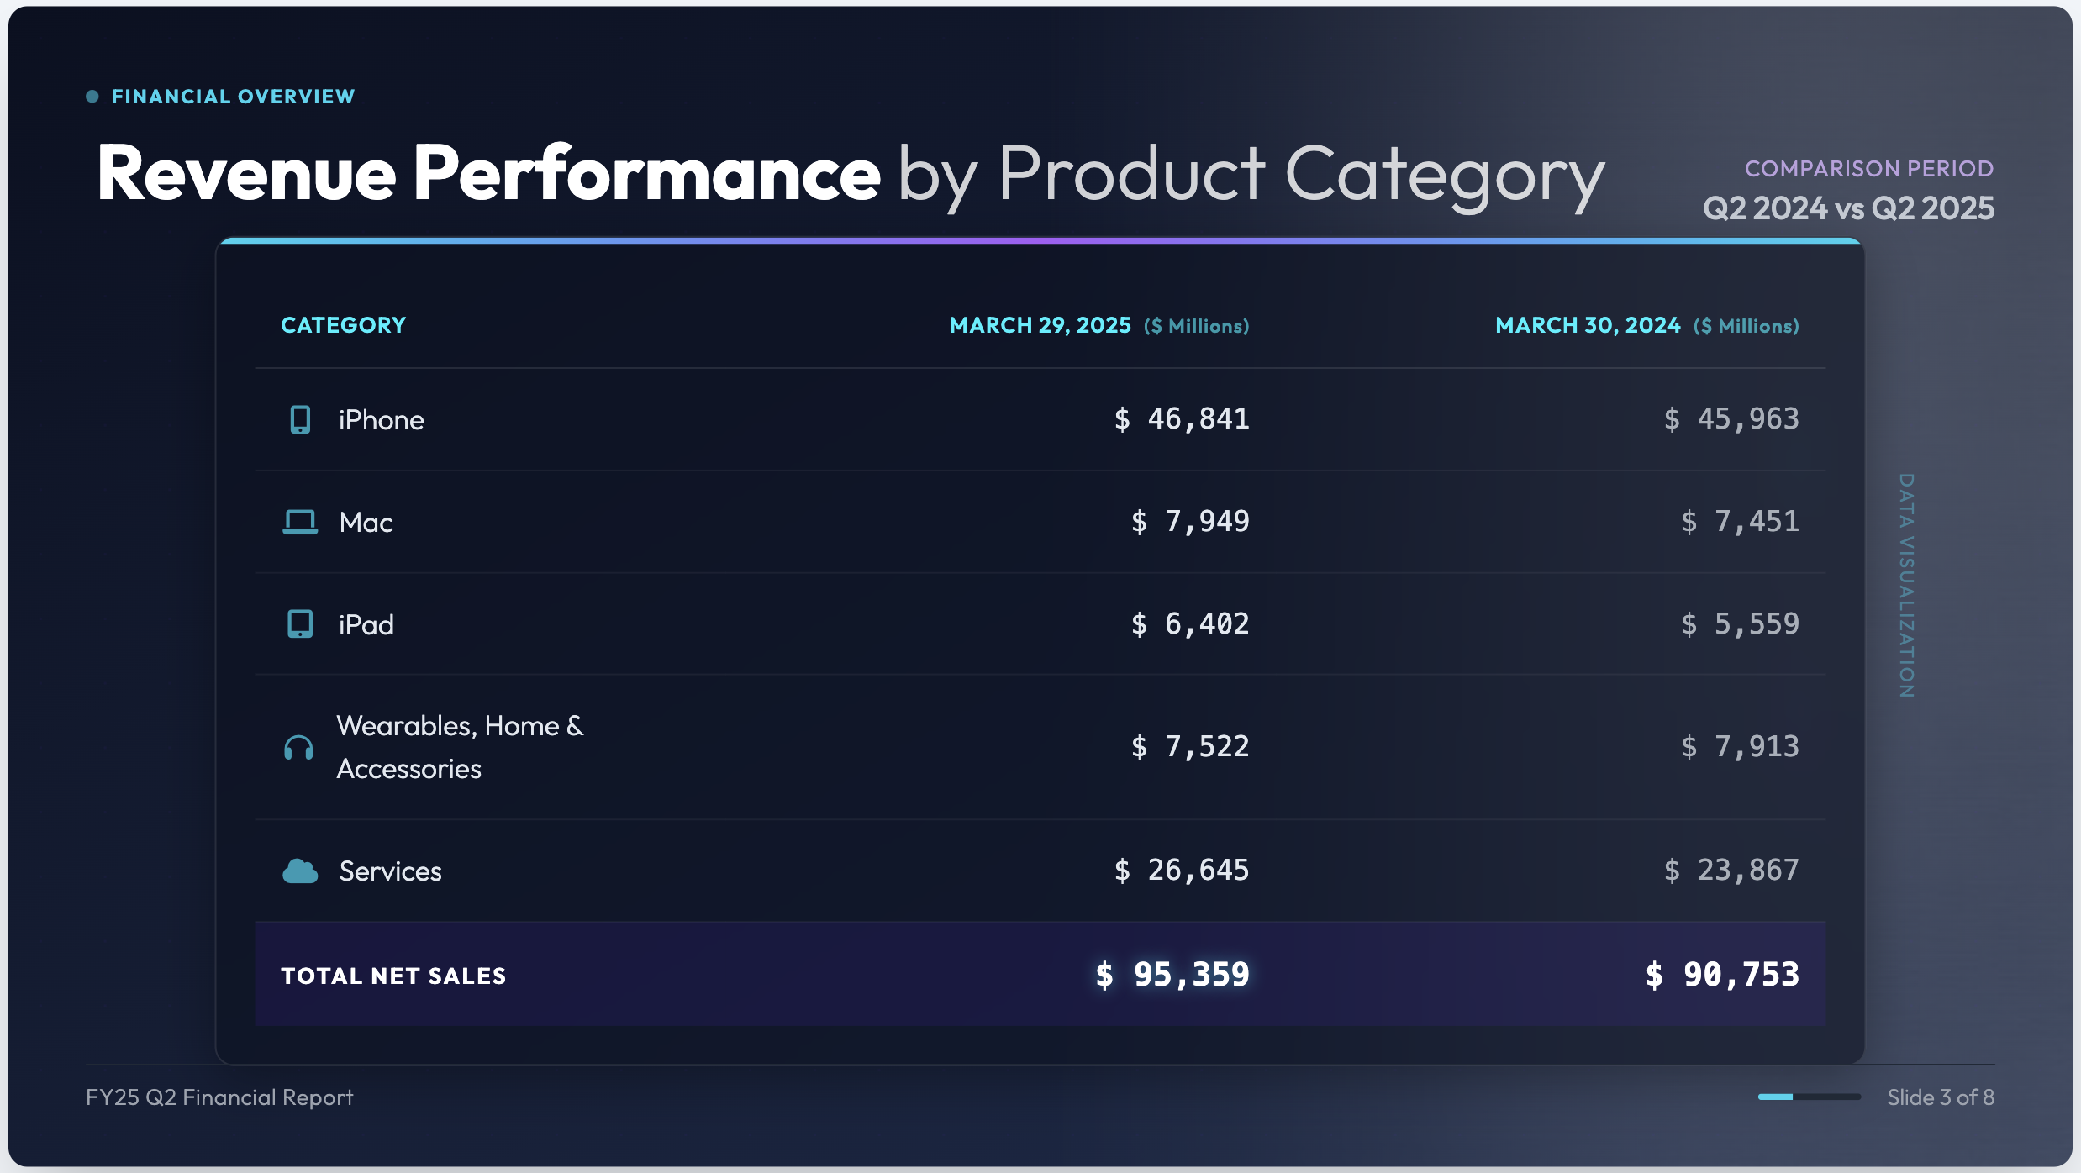Click the teal dot beside Financial Overview
The image size is (2081, 1173).
(x=92, y=95)
